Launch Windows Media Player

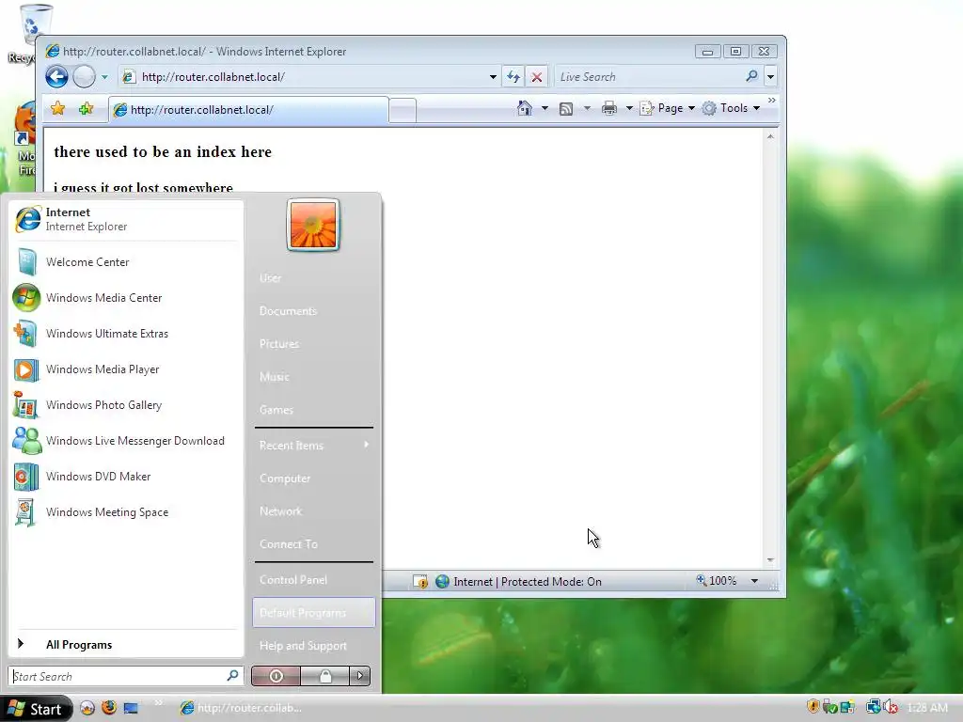[x=126, y=369]
